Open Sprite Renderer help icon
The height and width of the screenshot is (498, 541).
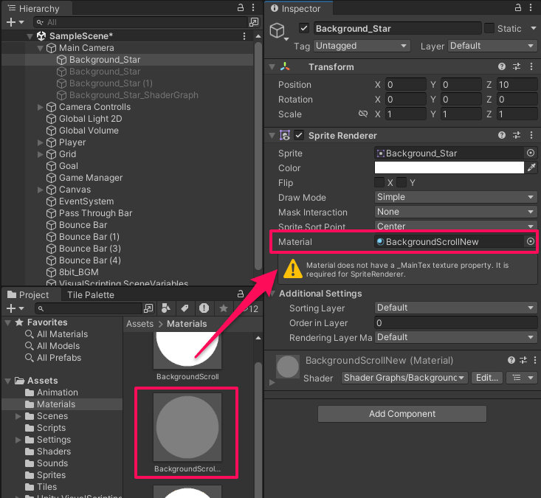coord(502,135)
